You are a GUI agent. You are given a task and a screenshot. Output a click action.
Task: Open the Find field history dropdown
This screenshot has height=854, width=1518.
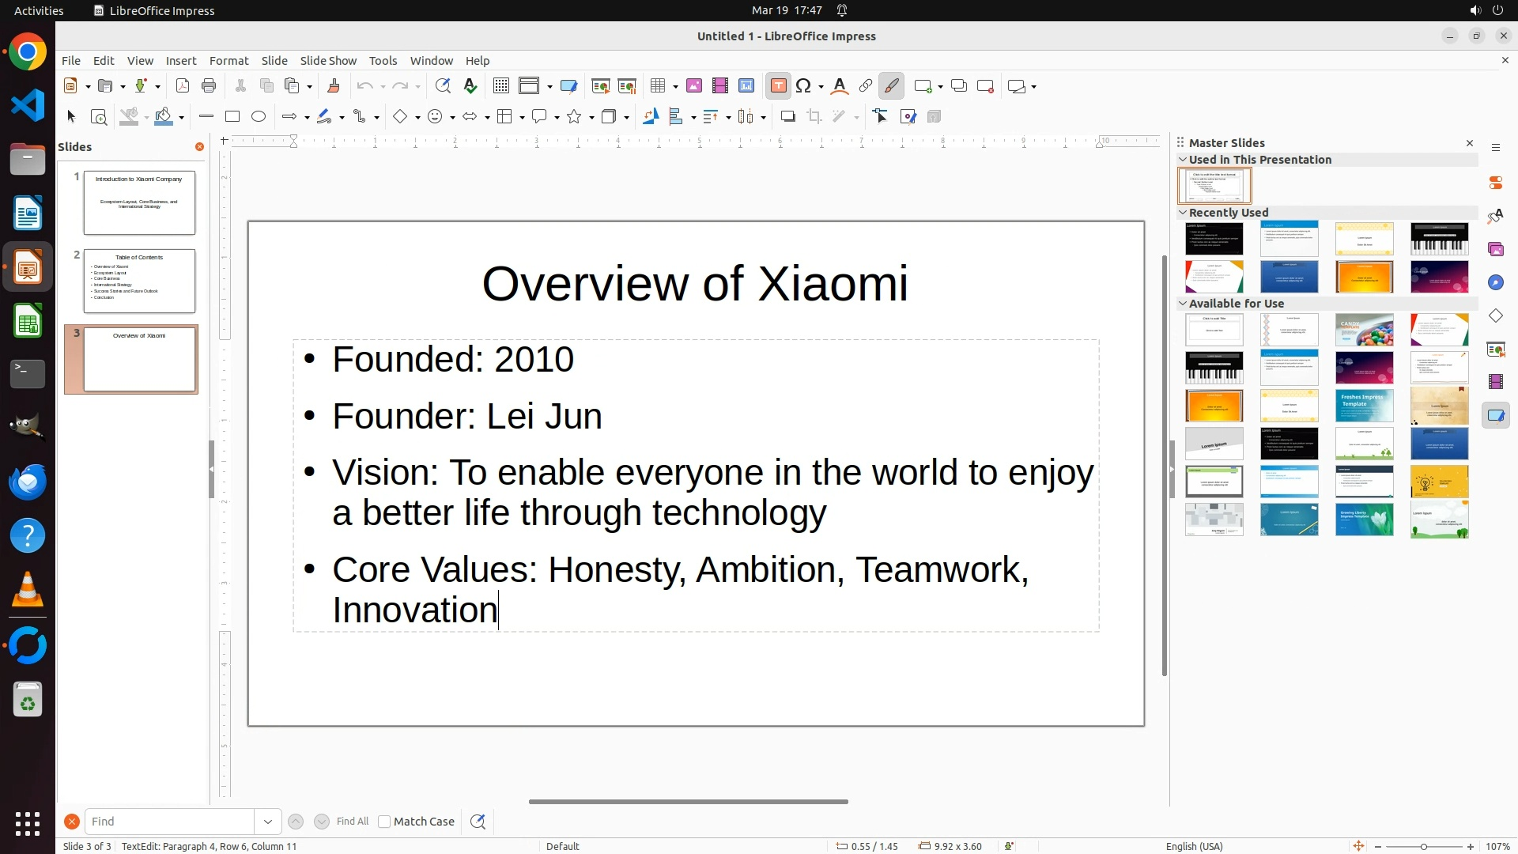click(x=268, y=822)
